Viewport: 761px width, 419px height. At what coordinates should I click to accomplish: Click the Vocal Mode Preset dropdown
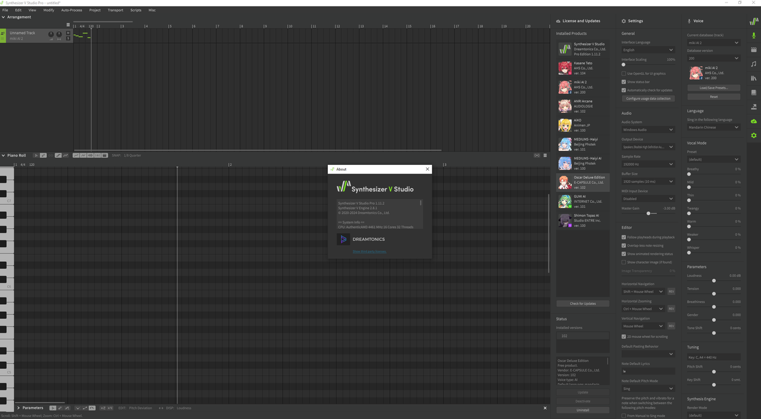[x=713, y=160]
